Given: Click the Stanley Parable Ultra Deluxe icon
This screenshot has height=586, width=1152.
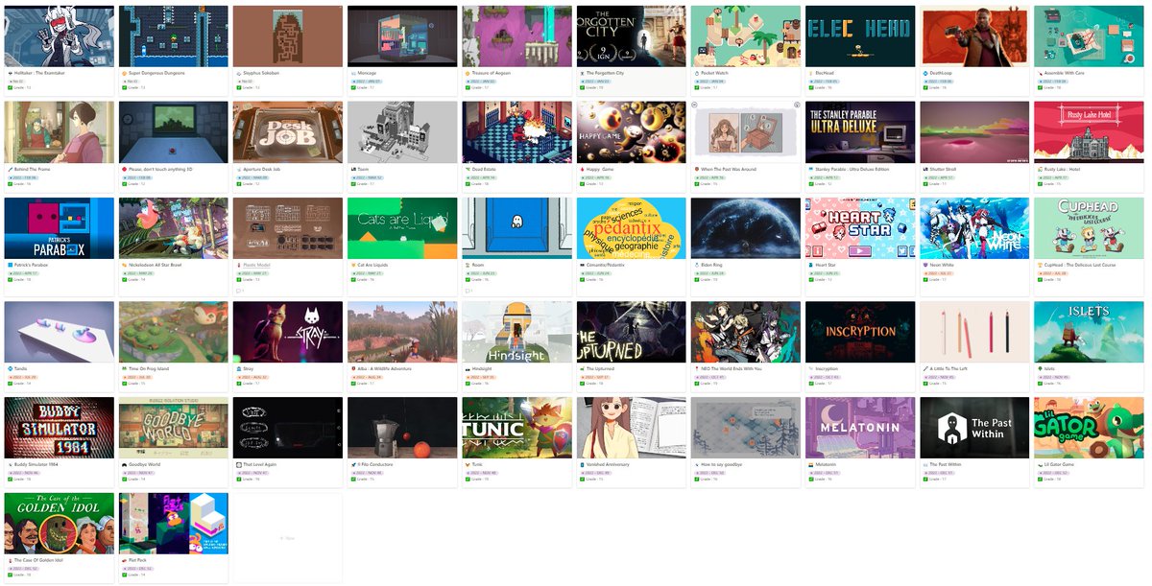Looking at the screenshot, I should point(810,169).
